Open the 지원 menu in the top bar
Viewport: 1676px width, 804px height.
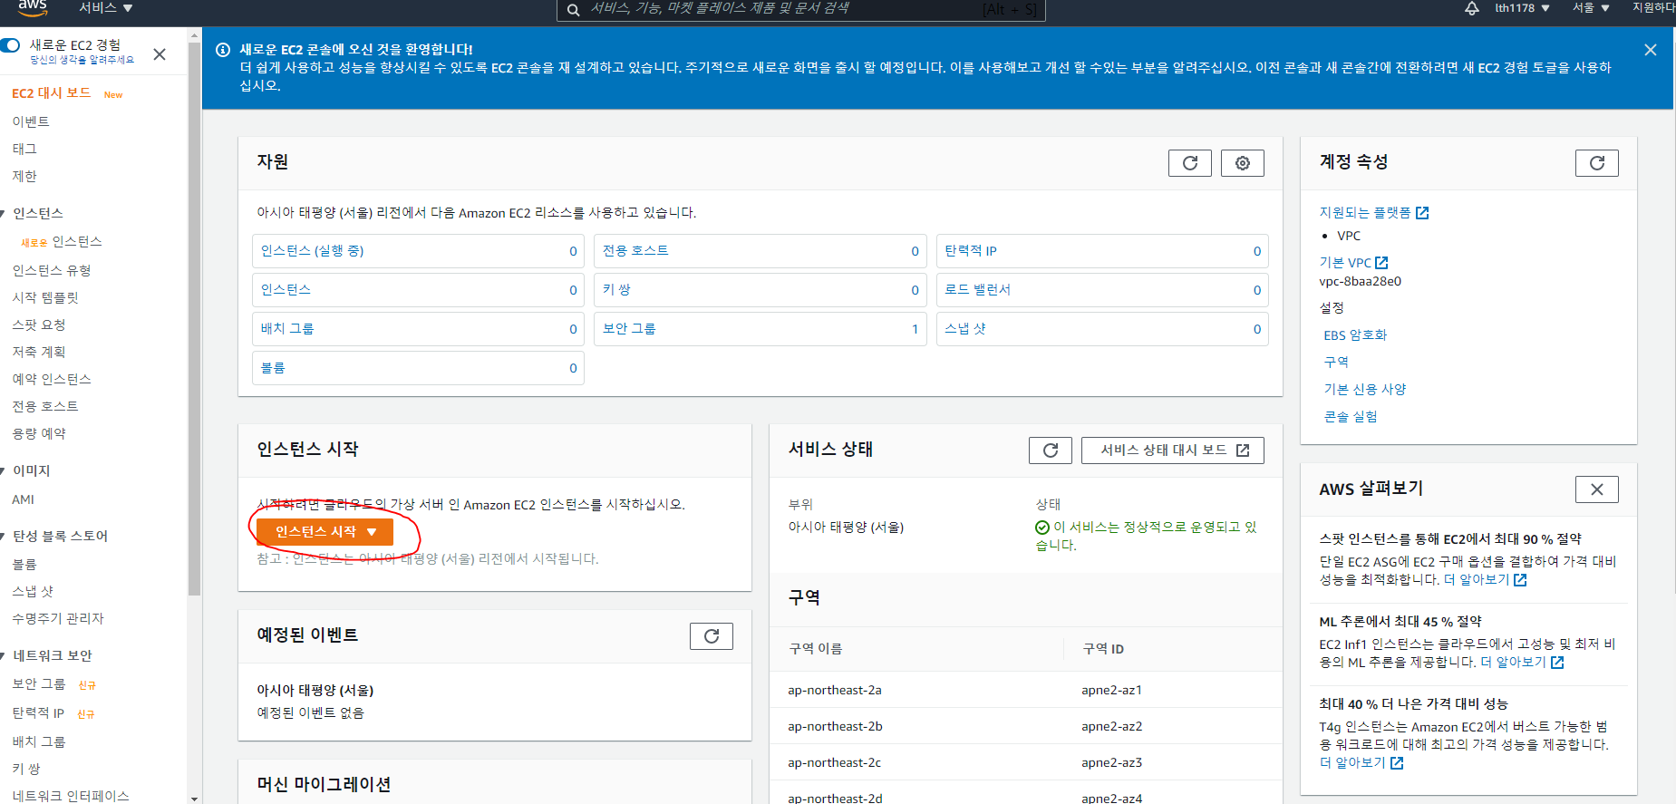click(1653, 8)
